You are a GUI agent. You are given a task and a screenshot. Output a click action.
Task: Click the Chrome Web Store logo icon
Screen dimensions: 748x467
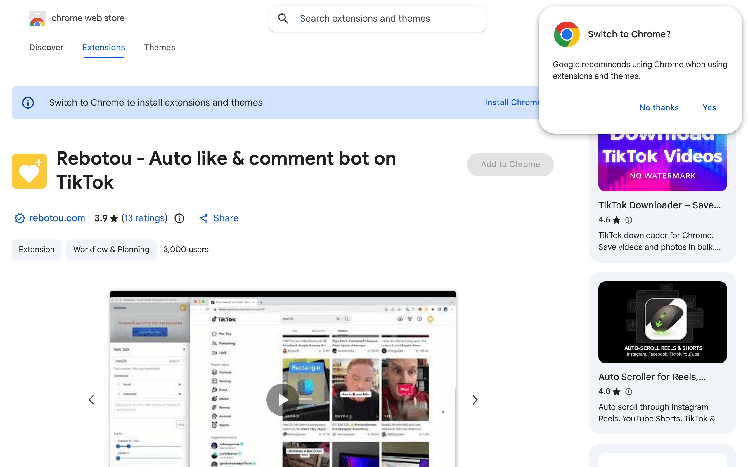pos(37,18)
